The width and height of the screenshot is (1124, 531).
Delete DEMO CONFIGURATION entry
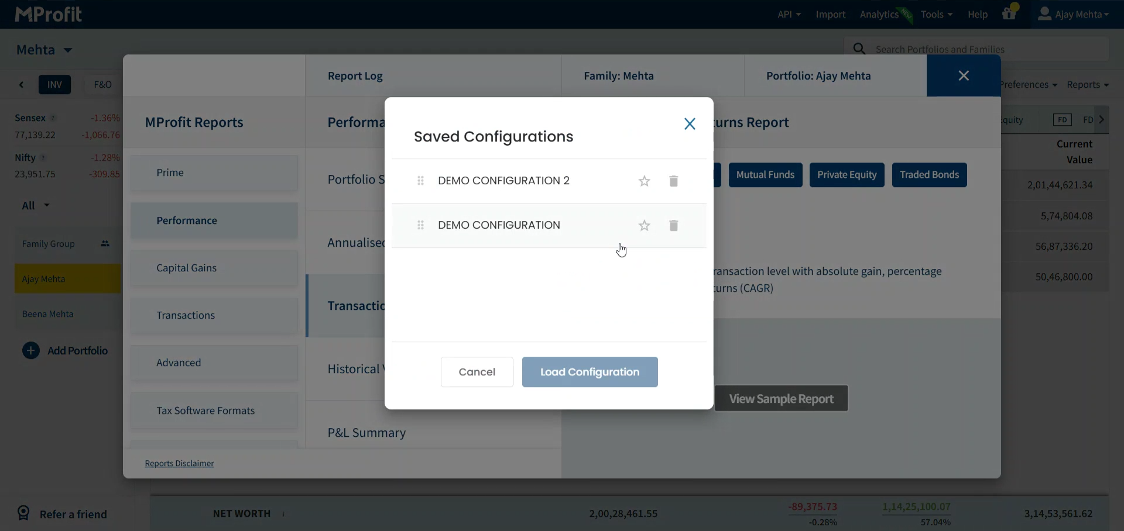click(x=674, y=226)
